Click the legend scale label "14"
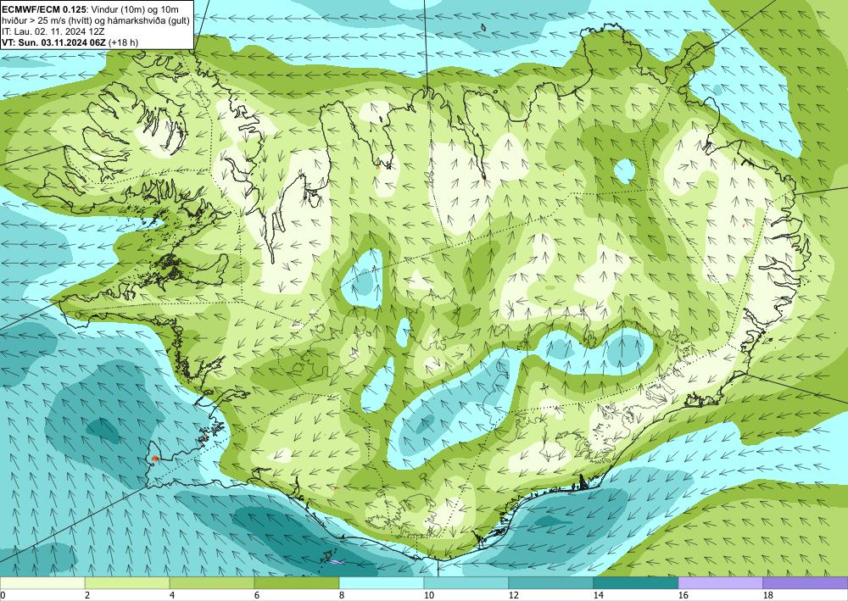The image size is (848, 601). click(599, 595)
